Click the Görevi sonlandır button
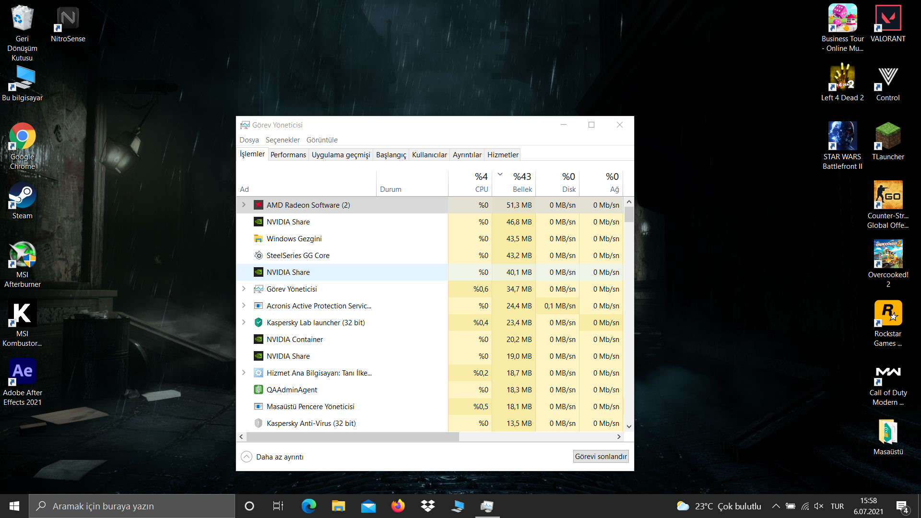The width and height of the screenshot is (921, 518). [x=601, y=457]
